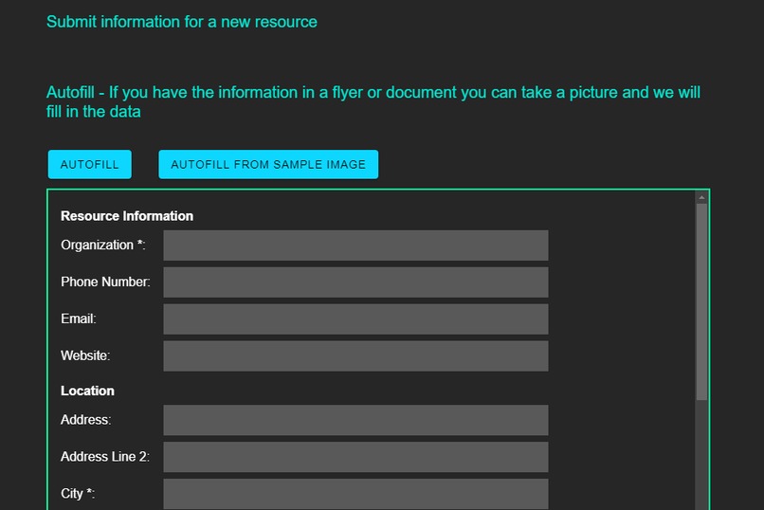The height and width of the screenshot is (510, 764).
Task: Click the Website label
Action: tap(85, 356)
